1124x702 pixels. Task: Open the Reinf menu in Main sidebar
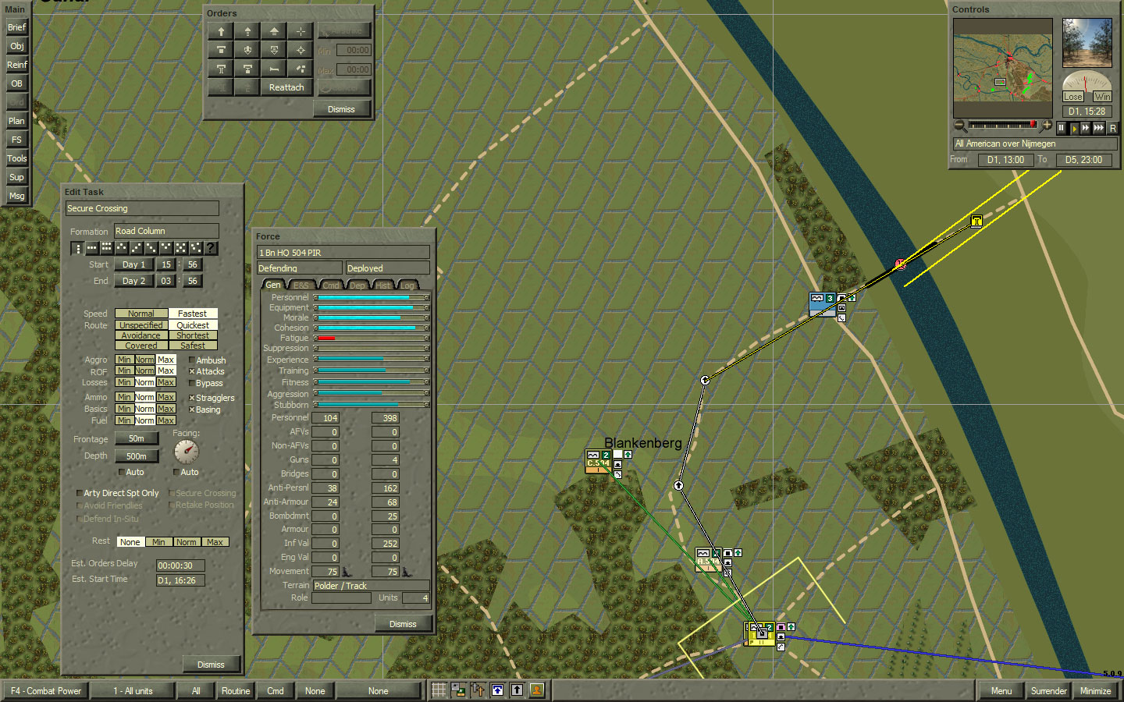tap(16, 65)
